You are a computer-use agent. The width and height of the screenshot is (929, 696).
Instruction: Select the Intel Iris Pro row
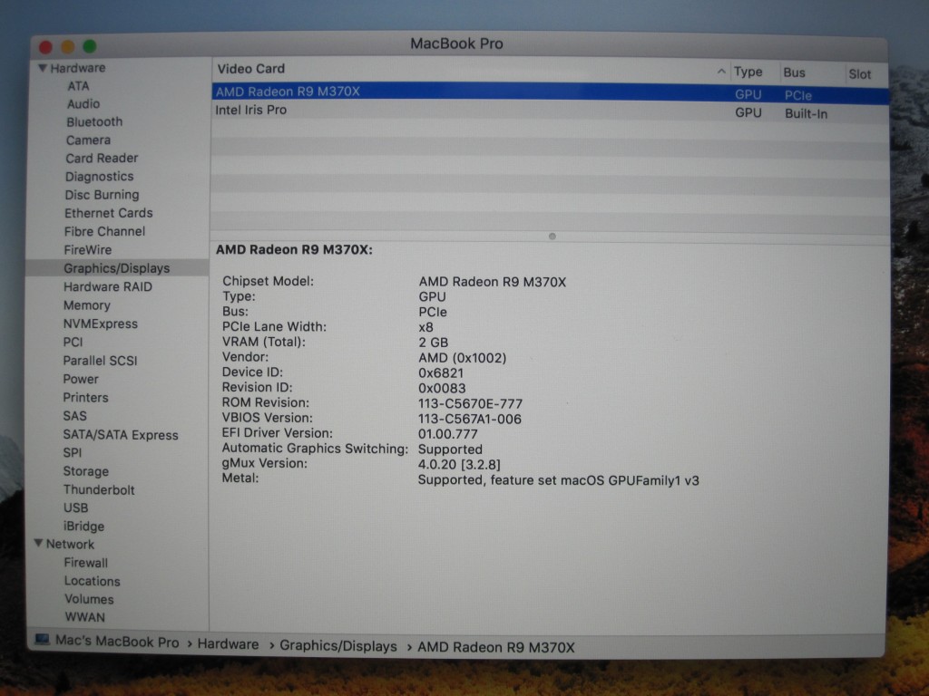click(x=550, y=111)
